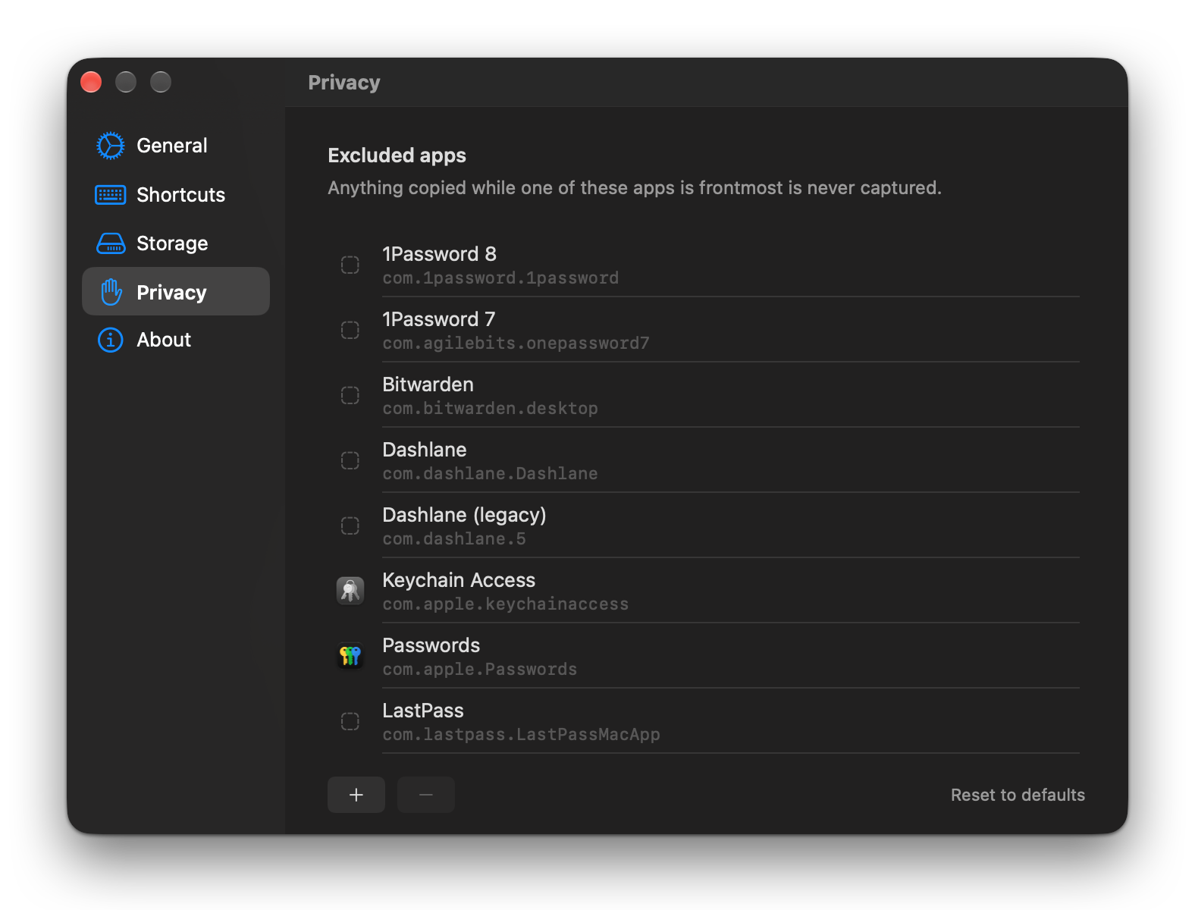Viewport: 1195px width, 910px height.
Task: Add an excluded app with plus button
Action: point(356,795)
